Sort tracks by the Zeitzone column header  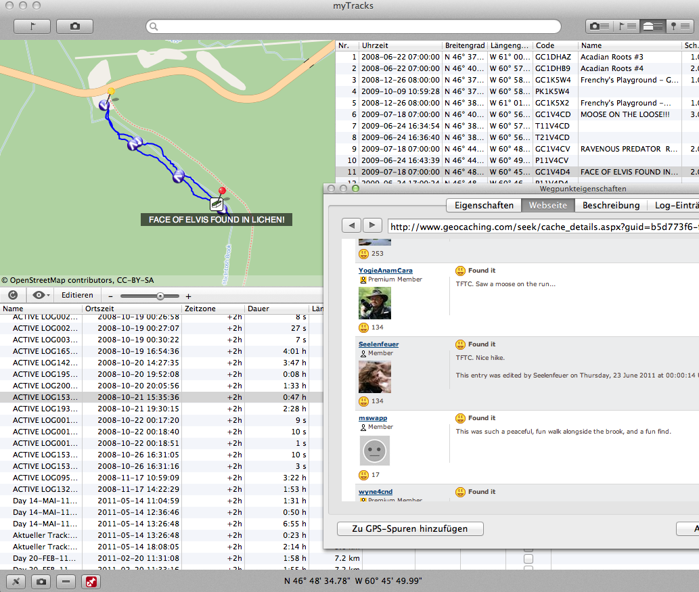[x=213, y=309]
